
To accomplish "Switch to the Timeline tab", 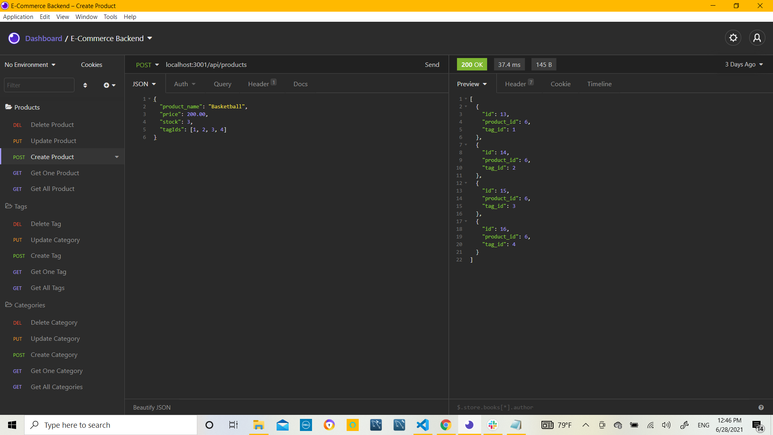I will point(599,84).
